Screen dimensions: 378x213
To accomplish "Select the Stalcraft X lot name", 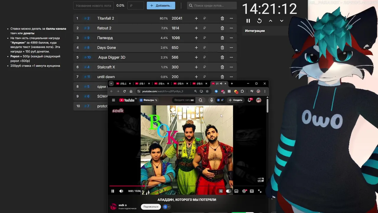I will (x=106, y=67).
